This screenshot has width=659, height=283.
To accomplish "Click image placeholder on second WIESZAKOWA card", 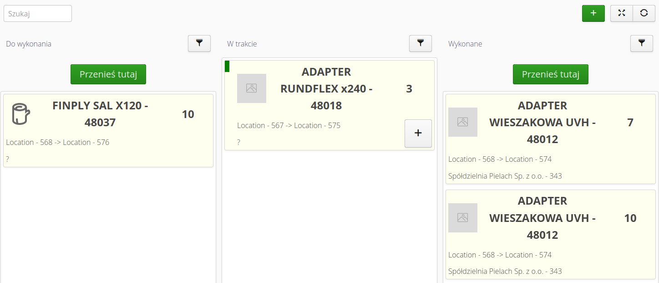I will tap(462, 218).
